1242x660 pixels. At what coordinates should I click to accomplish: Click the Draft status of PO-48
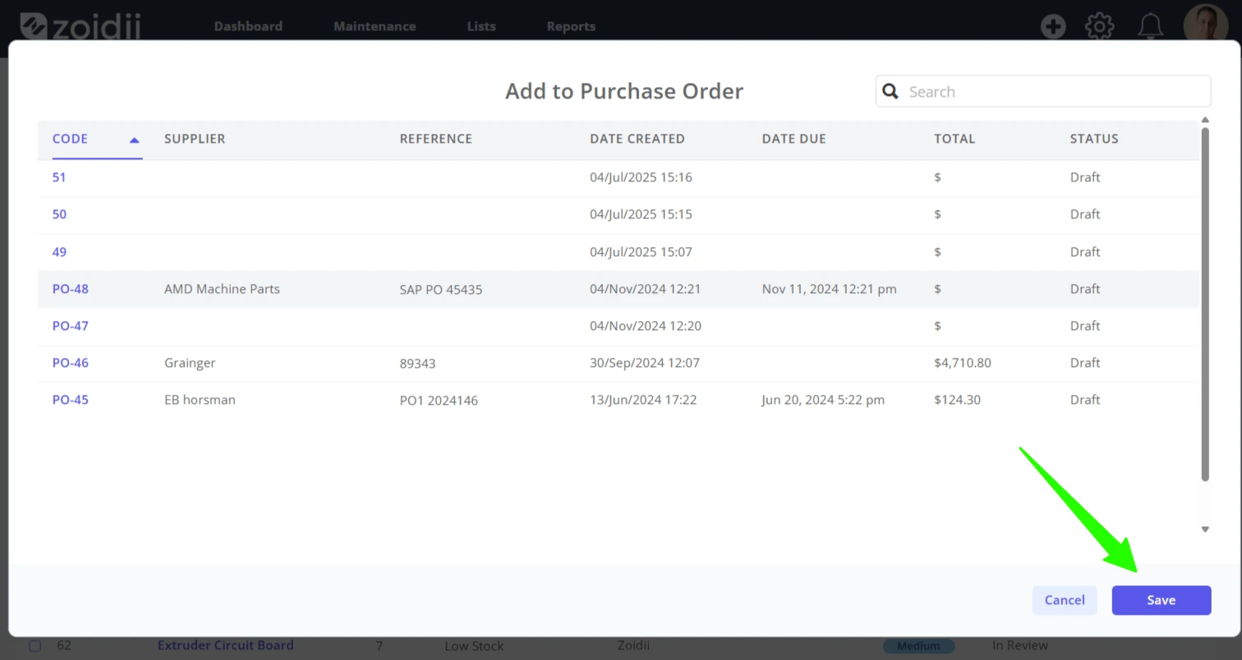coord(1084,289)
